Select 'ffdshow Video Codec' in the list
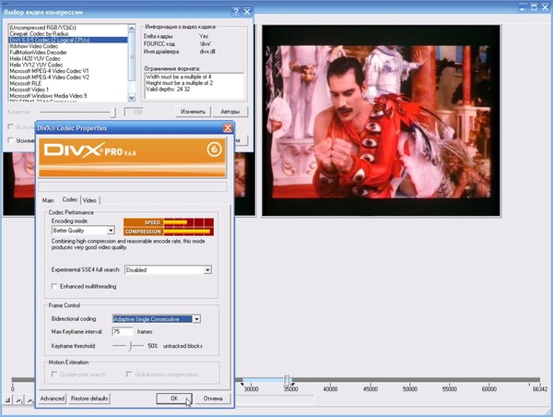Viewport: 553px width, 417px height. pyautogui.click(x=68, y=46)
